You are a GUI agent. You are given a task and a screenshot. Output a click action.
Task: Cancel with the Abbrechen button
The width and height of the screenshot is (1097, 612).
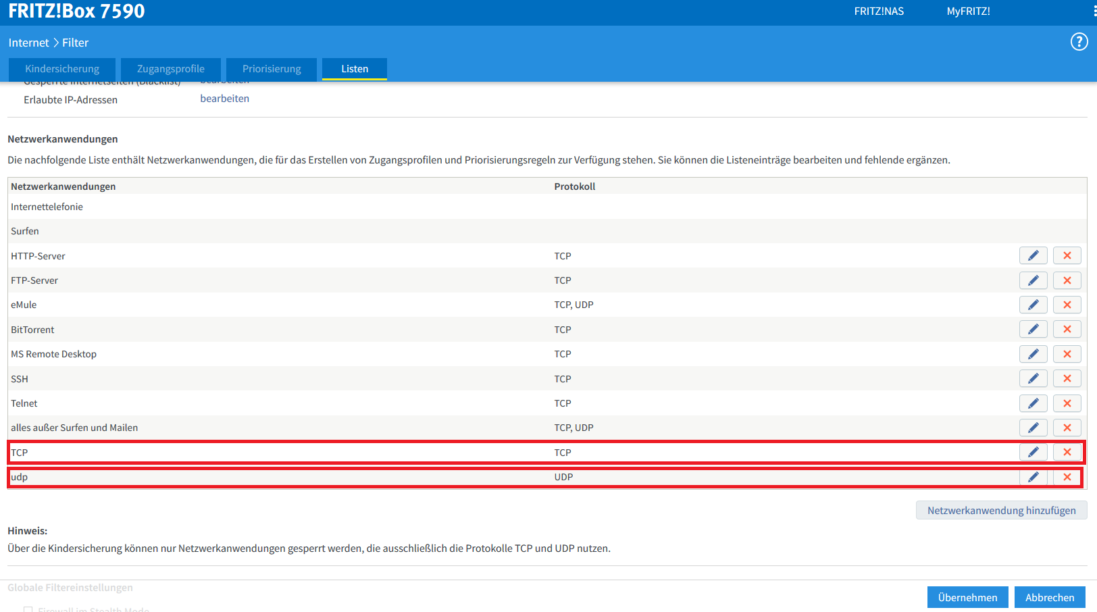(1050, 597)
